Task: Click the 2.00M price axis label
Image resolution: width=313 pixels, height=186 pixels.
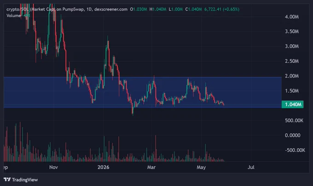Action: click(292, 76)
